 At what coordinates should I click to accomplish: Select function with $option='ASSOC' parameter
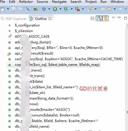[69, 59]
